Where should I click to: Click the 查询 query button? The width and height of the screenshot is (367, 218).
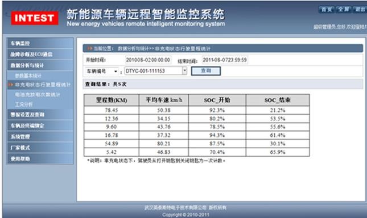(206, 71)
